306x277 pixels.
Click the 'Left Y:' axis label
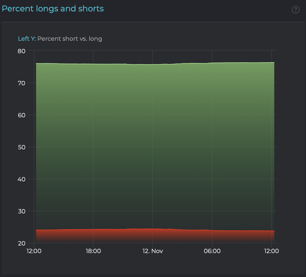(x=27, y=39)
